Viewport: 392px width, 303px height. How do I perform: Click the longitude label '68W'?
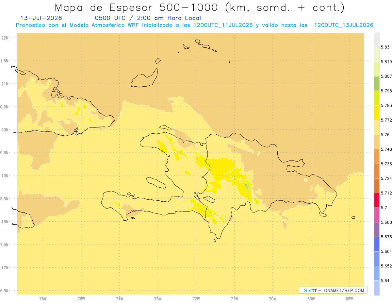pos(349,299)
